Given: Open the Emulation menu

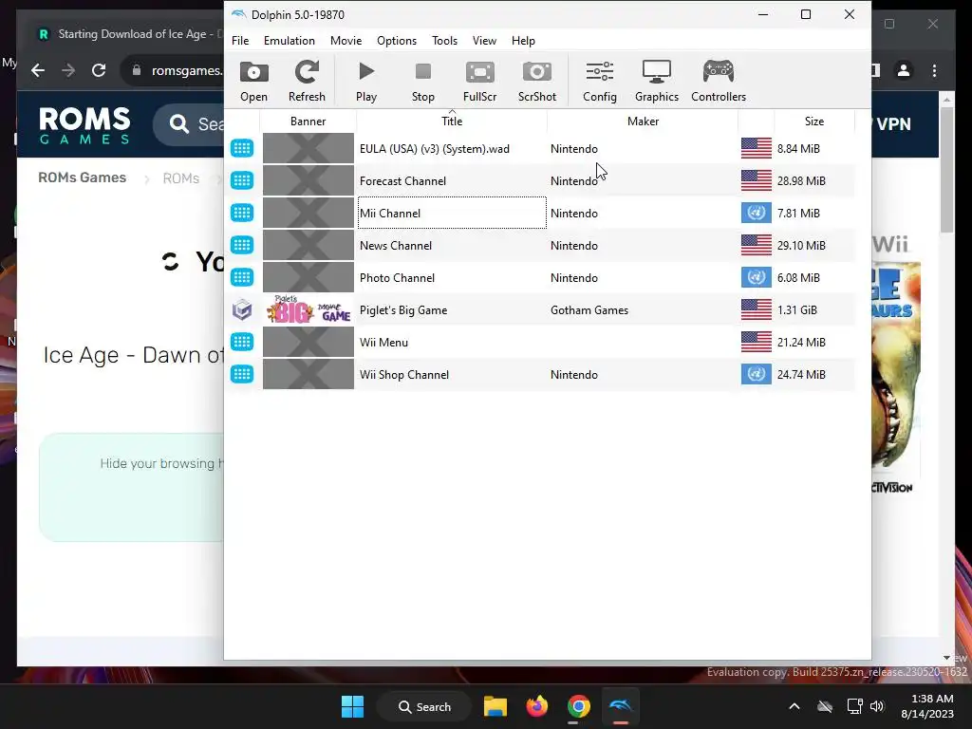Looking at the screenshot, I should [289, 40].
